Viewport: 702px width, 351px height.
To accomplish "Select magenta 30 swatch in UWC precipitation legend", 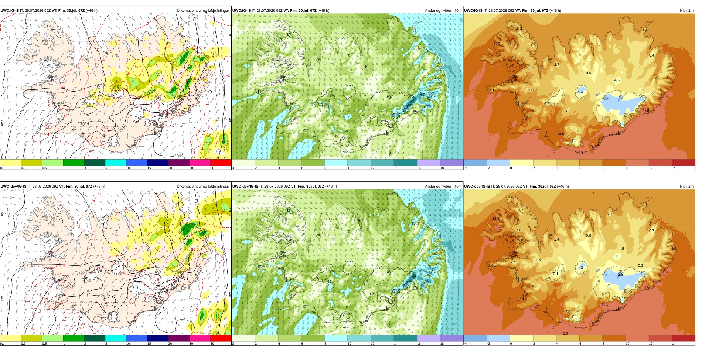I will 200,163.
